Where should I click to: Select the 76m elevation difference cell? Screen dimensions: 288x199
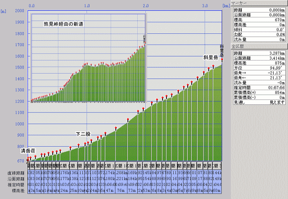coord(120,190)
